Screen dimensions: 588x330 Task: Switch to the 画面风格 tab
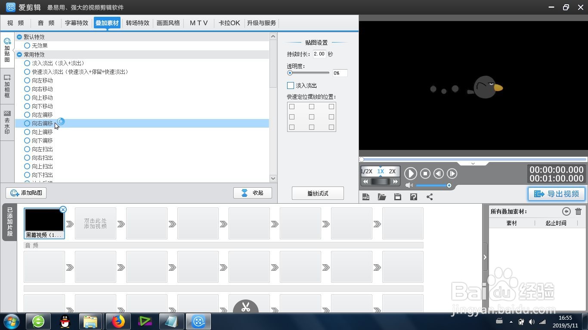pyautogui.click(x=168, y=23)
